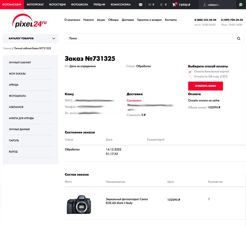Viewport: 246px width, 226px height.
Task: Click the order total 102090 ₽ under Оплата
Action: pyautogui.click(x=214, y=107)
